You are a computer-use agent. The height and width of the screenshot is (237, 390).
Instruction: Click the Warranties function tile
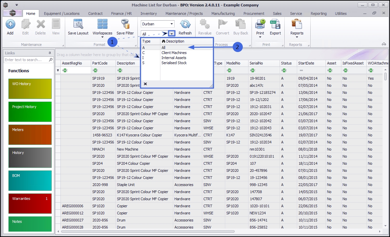(30, 203)
